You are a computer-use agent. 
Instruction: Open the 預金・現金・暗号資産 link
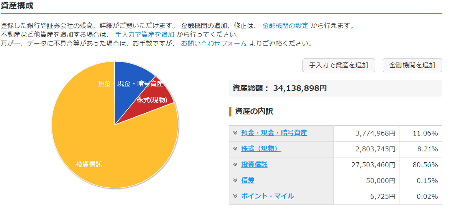point(274,133)
